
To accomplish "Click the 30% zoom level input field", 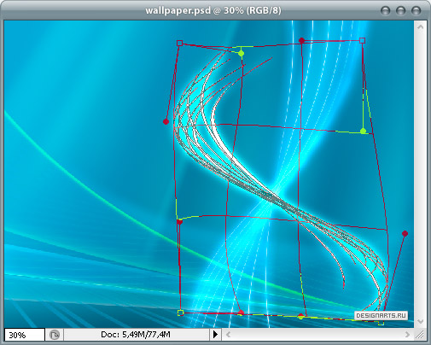I will pos(25,335).
